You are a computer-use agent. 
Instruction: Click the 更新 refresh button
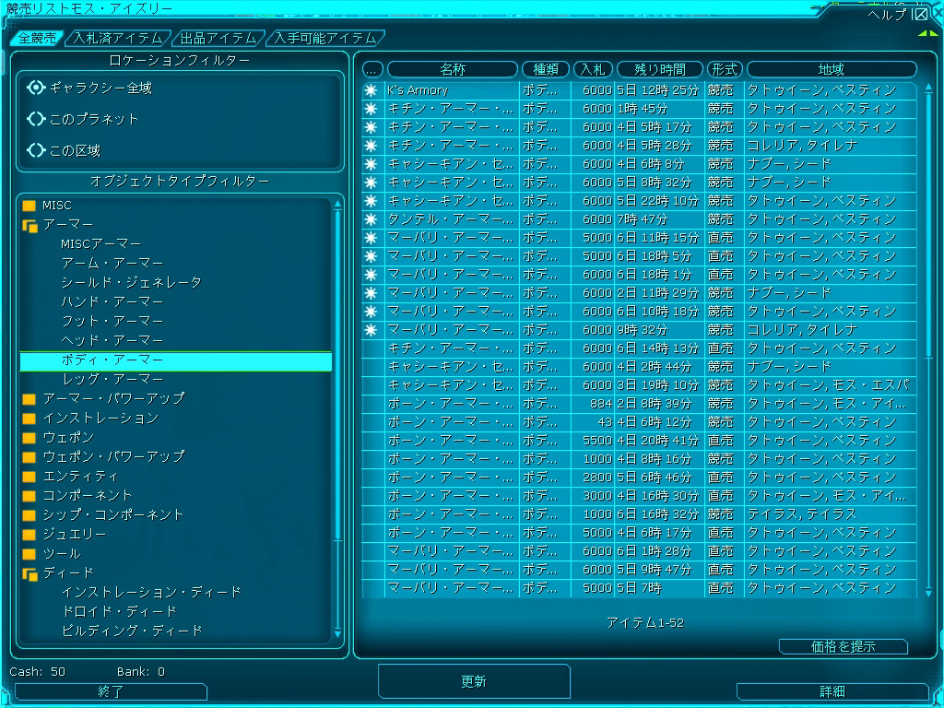(x=474, y=681)
